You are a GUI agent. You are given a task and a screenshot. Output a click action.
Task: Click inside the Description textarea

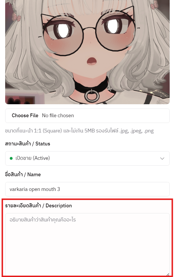coord(87,244)
